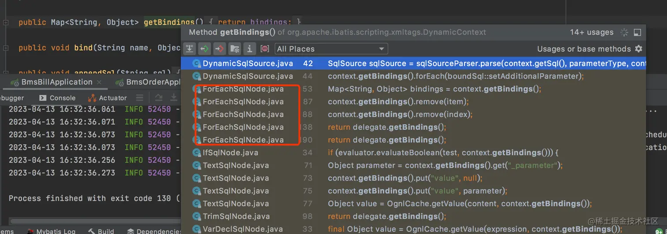This screenshot has height=234, width=667.
Task: Click the 'i' info icon in usages toolbar
Action: [250, 48]
